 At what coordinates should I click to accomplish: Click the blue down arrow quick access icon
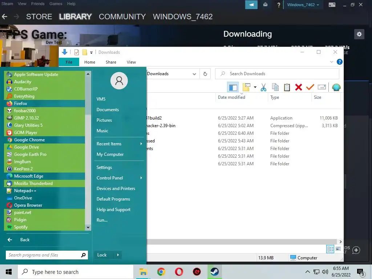tap(65, 52)
